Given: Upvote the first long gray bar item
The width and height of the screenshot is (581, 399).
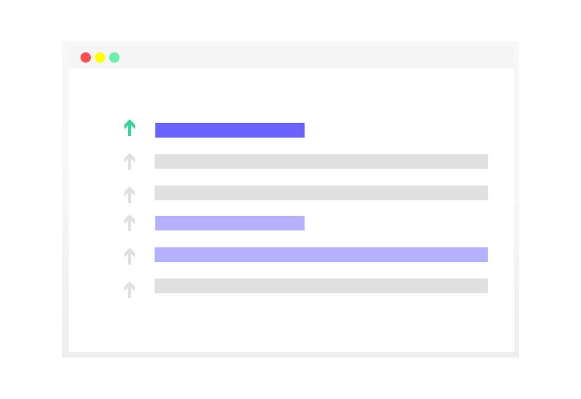Looking at the screenshot, I should 130,161.
